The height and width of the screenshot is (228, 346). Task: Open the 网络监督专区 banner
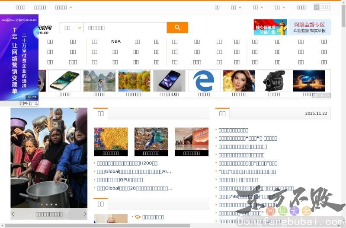point(309,27)
